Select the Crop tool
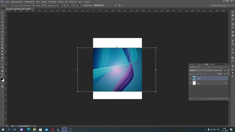235x132 pixels. coord(2,25)
